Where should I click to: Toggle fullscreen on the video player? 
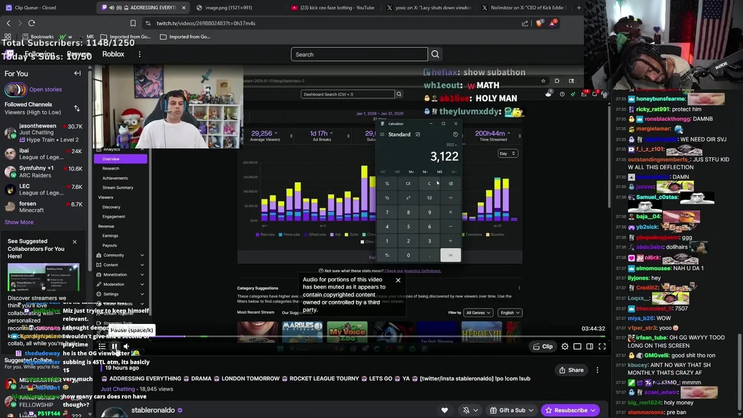click(602, 347)
